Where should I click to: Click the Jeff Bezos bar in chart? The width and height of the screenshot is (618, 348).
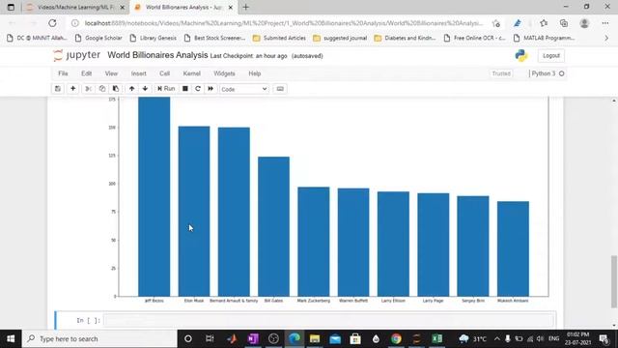(x=154, y=196)
